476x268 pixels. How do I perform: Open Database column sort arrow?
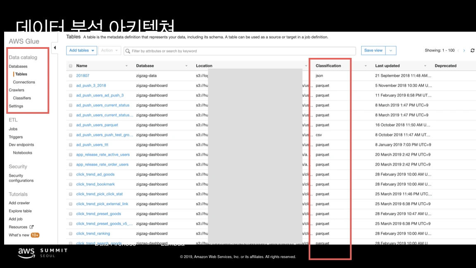click(x=186, y=66)
